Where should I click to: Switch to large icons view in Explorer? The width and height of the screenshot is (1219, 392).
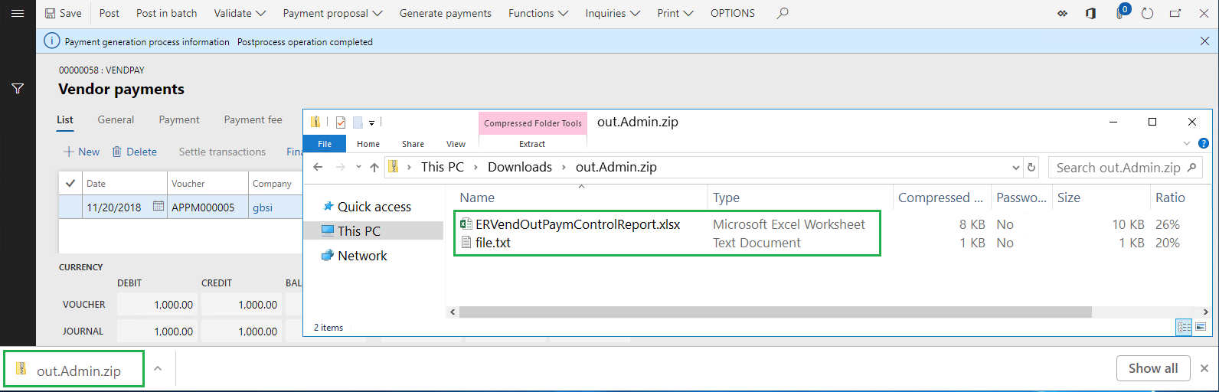coord(1201,327)
